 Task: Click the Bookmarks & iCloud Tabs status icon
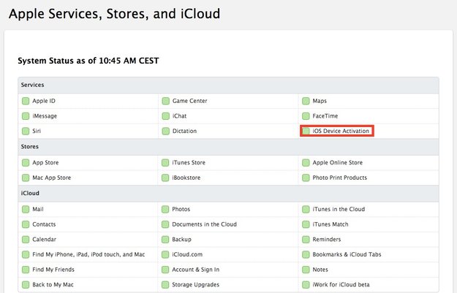coord(306,254)
